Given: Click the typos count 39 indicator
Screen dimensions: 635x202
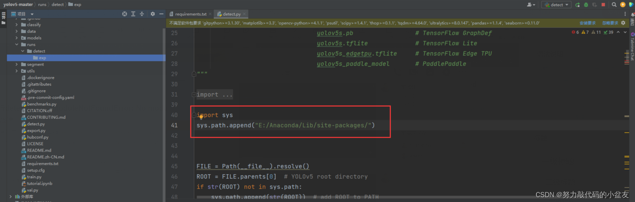Looking at the screenshot, I should 608,32.
